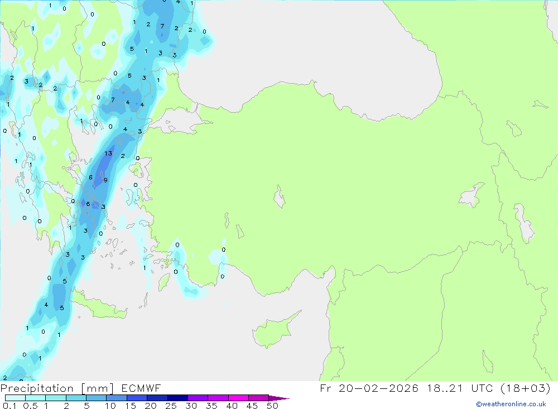Click the "20" legend scale label
The image size is (558, 409).
pyautogui.click(x=151, y=406)
